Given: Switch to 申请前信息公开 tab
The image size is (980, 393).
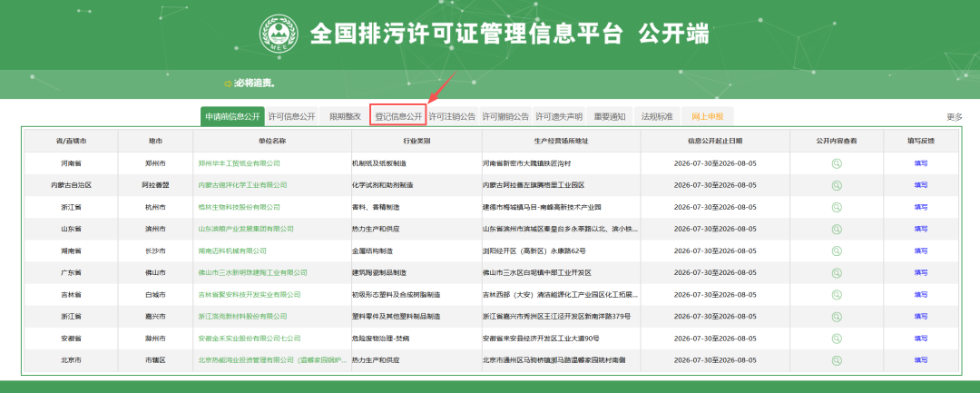Looking at the screenshot, I should point(232,117).
